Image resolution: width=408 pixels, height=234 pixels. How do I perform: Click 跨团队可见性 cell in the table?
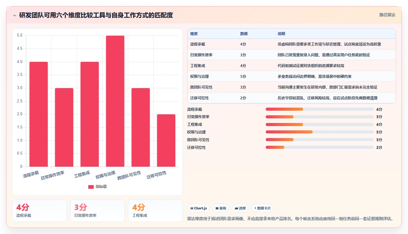click(201, 87)
